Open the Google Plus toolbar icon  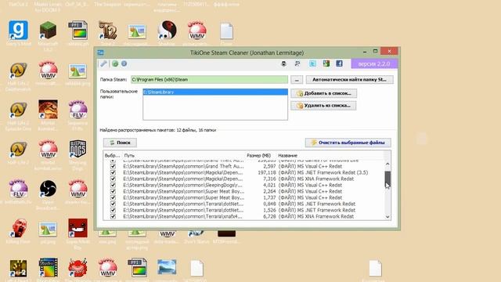click(326, 63)
